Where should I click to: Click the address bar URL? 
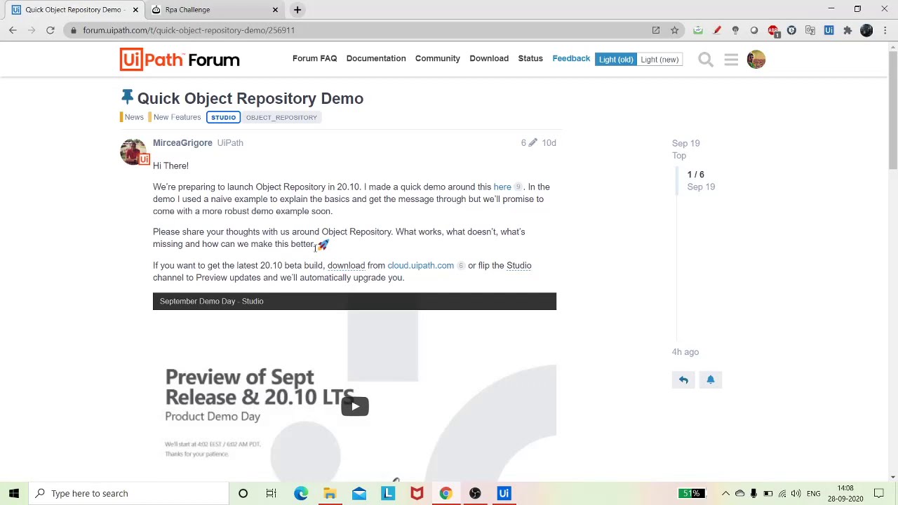[189, 30]
